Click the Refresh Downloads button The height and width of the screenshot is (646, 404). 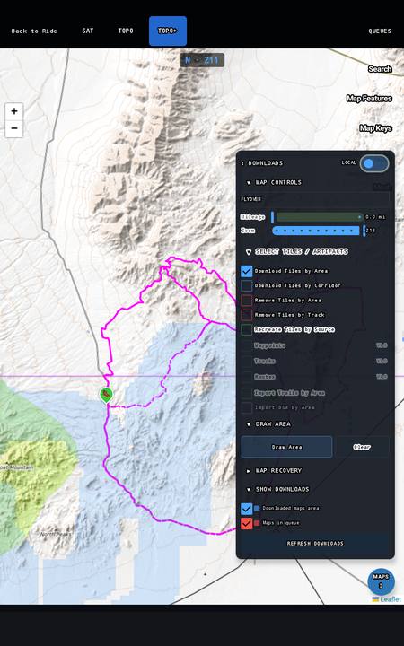(315, 544)
